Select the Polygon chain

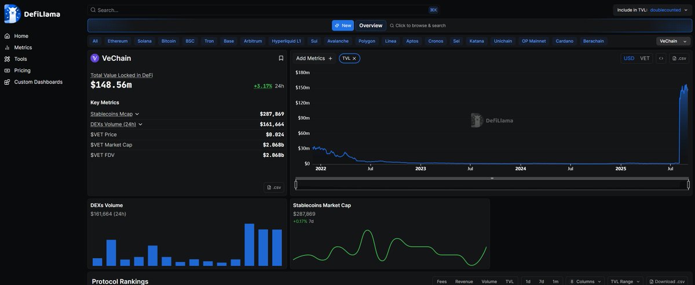367,41
